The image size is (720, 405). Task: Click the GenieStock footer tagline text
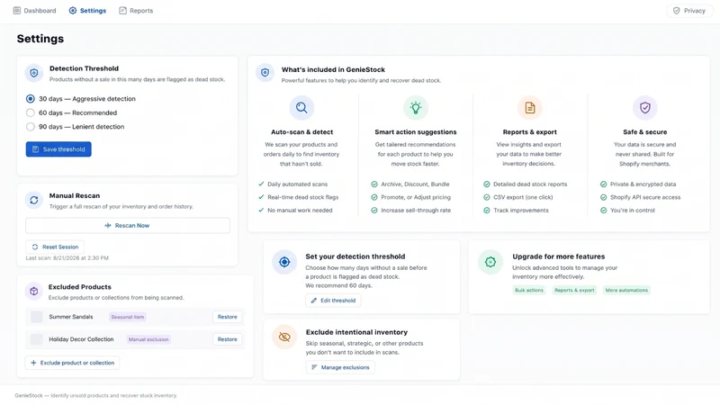(96, 395)
